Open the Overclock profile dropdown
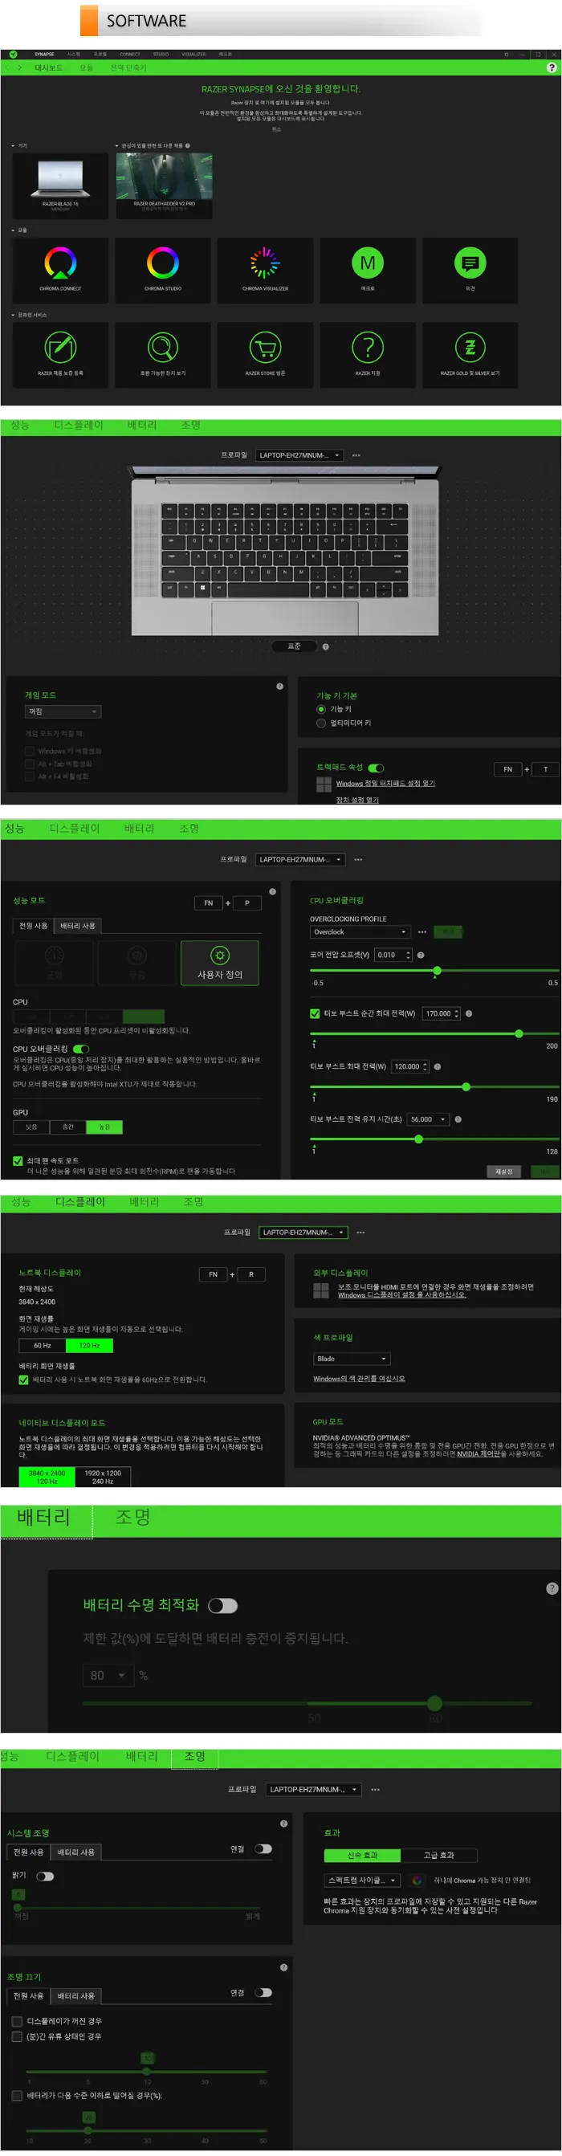 pyautogui.click(x=360, y=931)
